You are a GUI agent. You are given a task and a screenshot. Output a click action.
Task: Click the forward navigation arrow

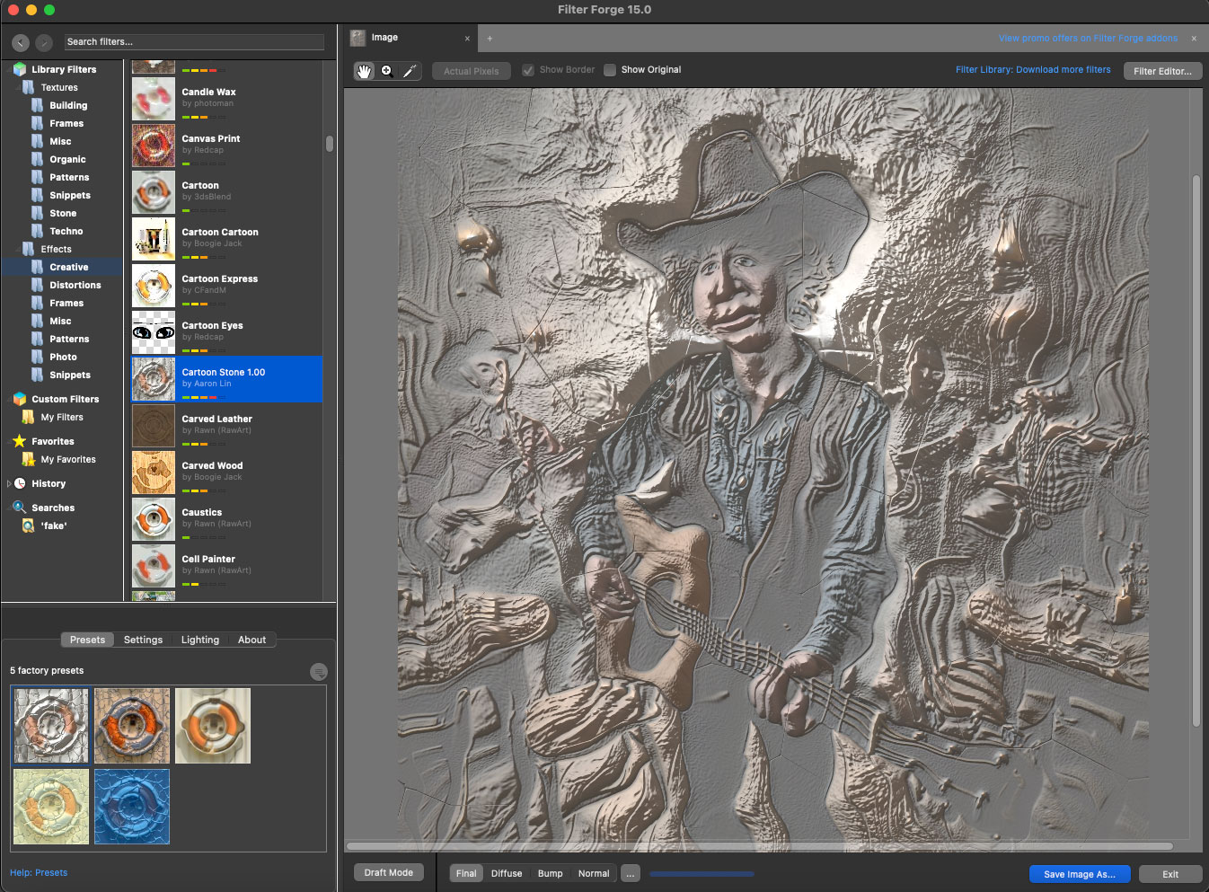[43, 42]
